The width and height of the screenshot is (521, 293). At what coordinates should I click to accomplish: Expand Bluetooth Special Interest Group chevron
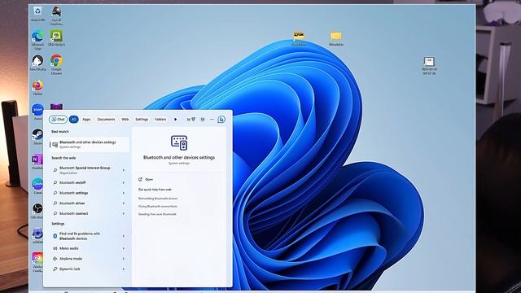(x=124, y=170)
